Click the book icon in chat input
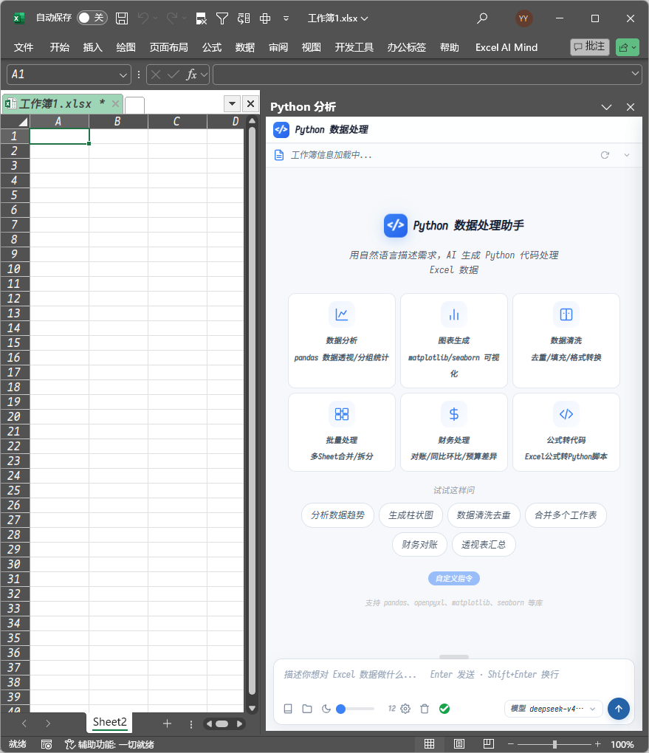The width and height of the screenshot is (649, 753). pos(288,709)
